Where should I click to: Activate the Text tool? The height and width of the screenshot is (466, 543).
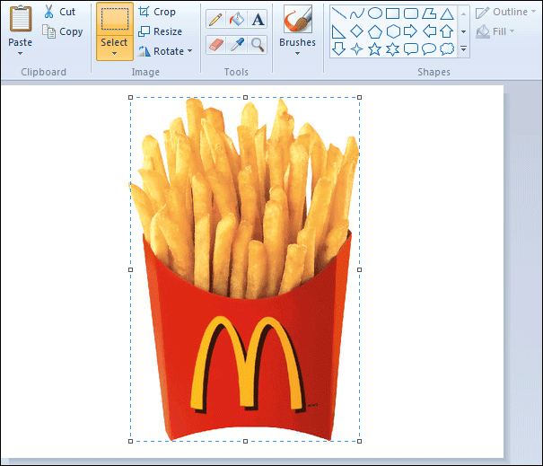click(258, 19)
